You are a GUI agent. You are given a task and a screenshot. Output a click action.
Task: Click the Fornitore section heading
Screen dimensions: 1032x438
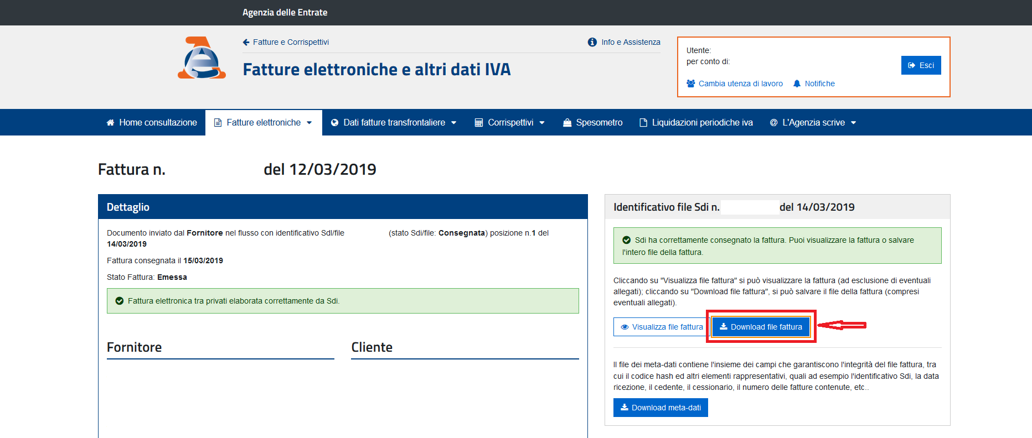(134, 347)
